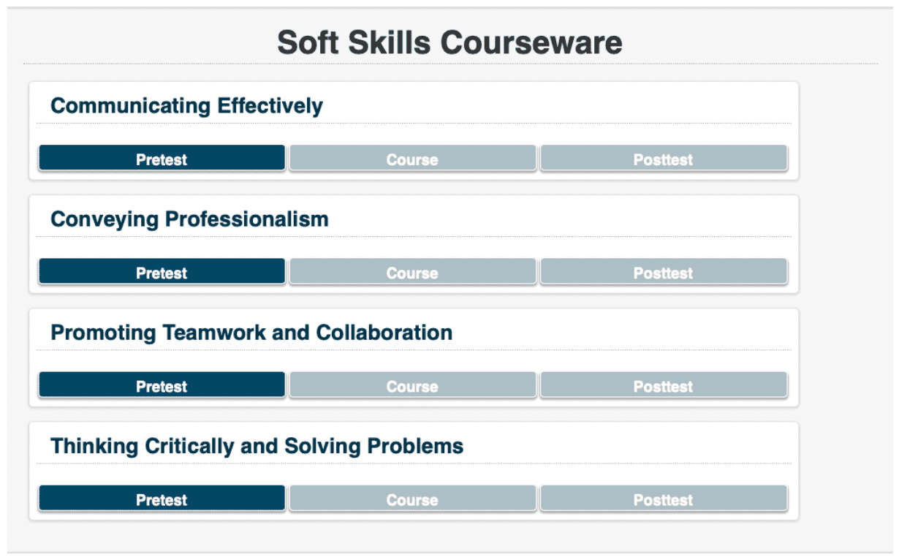Click the Conveying Professionalism Posttest button
899x560 pixels.
663,272
